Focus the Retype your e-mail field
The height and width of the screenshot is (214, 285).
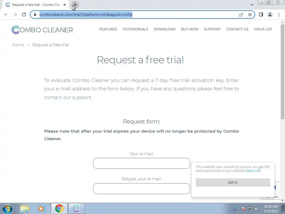[142, 189]
